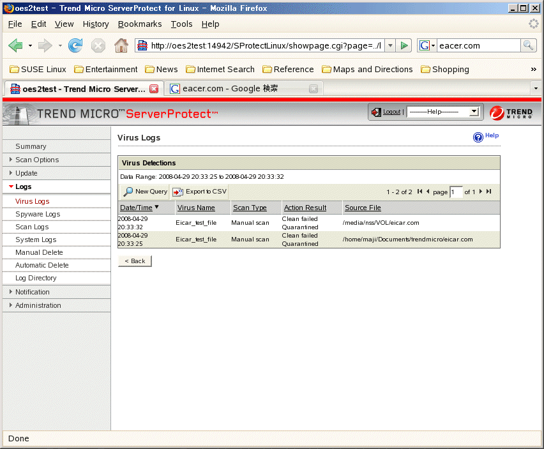Click New Query button
Screen dimensions: 544x449
[145, 192]
